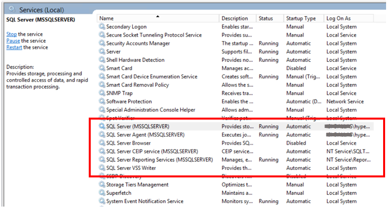This screenshot has height=212, width=392.
Task: Click the SQL Server Agent gear icon
Action: pos(102,134)
